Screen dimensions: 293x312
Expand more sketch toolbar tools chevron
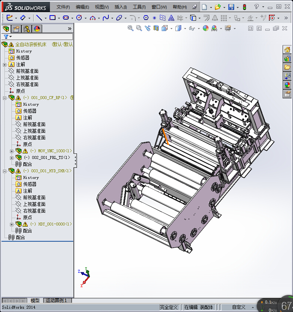click(x=286, y=18)
